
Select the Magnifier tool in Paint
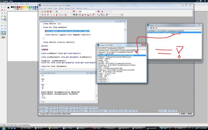pyautogui.click(x=5, y=13)
